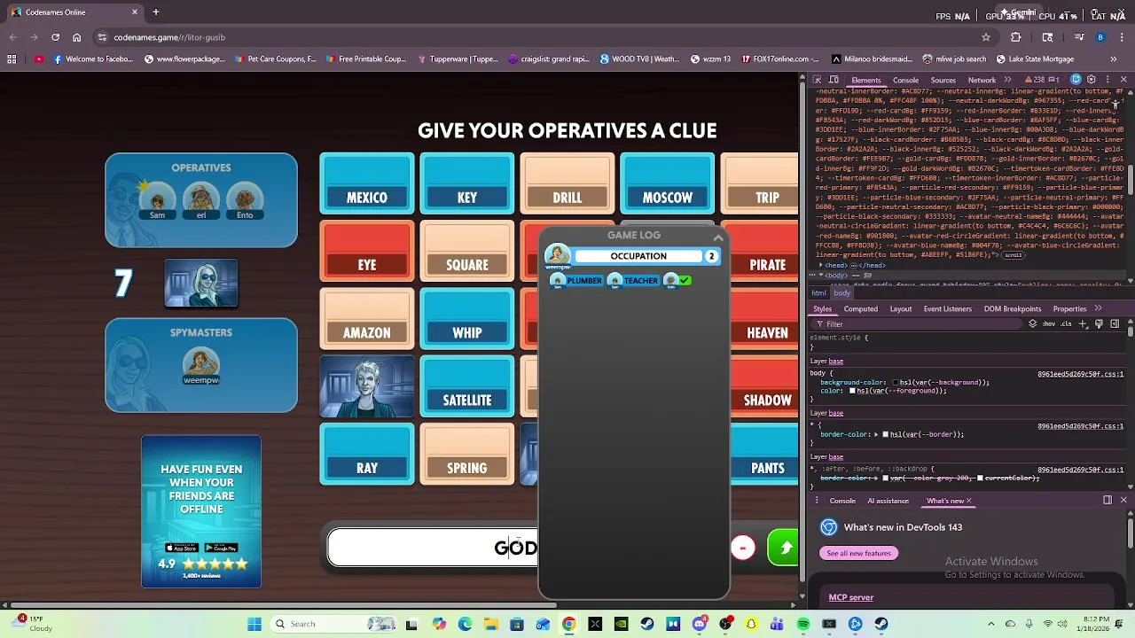
Task: Open the Layout tab
Action: pos(901,308)
